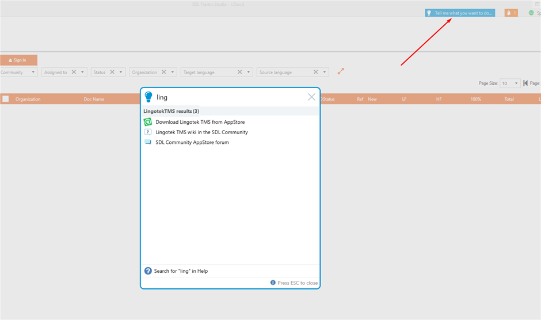Screen dimensions: 541x320
Task: Click the info icon beside Press ESC to close
Action: click(273, 283)
